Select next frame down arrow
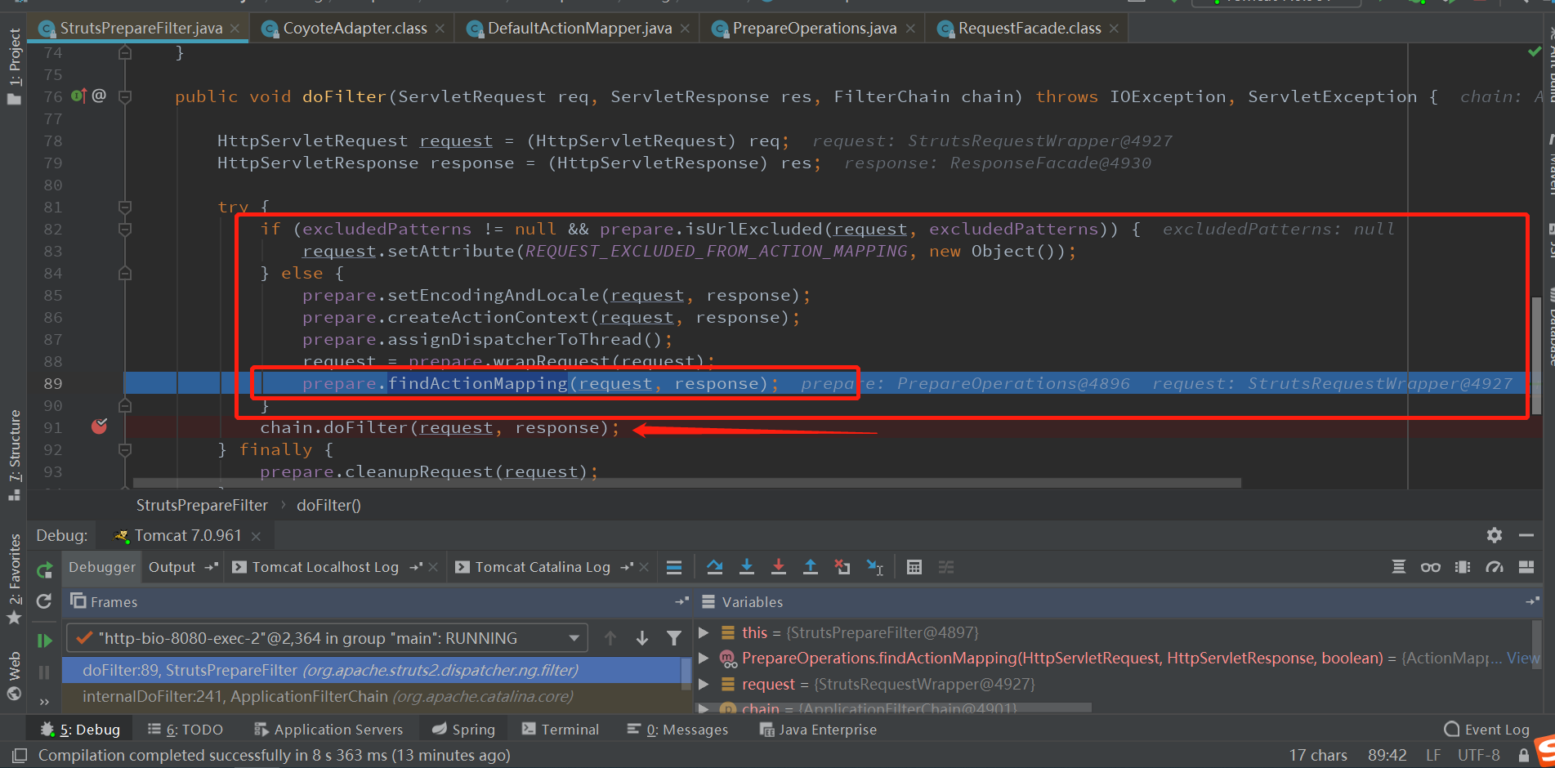Image resolution: width=1555 pixels, height=768 pixels. point(642,638)
